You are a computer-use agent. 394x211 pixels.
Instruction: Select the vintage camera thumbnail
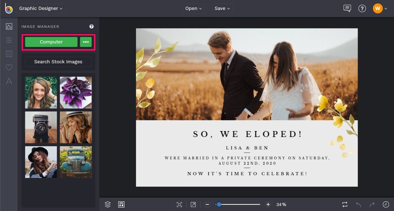point(41,127)
